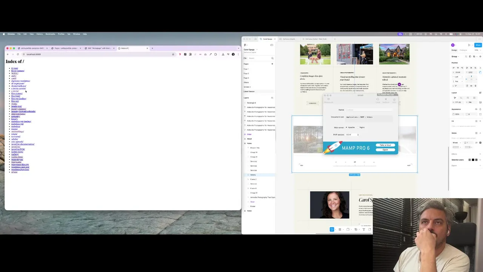
Task: Open the Mixed stroke position dropdown
Action: click(x=457, y=143)
